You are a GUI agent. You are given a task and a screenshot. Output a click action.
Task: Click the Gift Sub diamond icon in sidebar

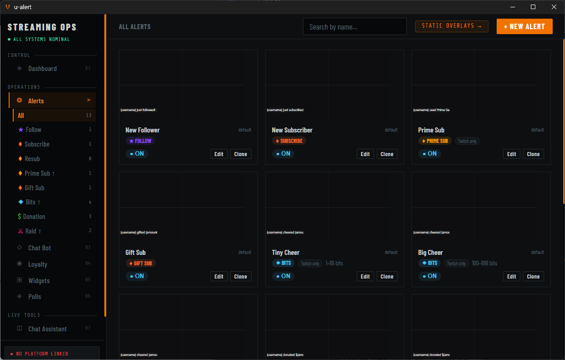click(x=20, y=188)
